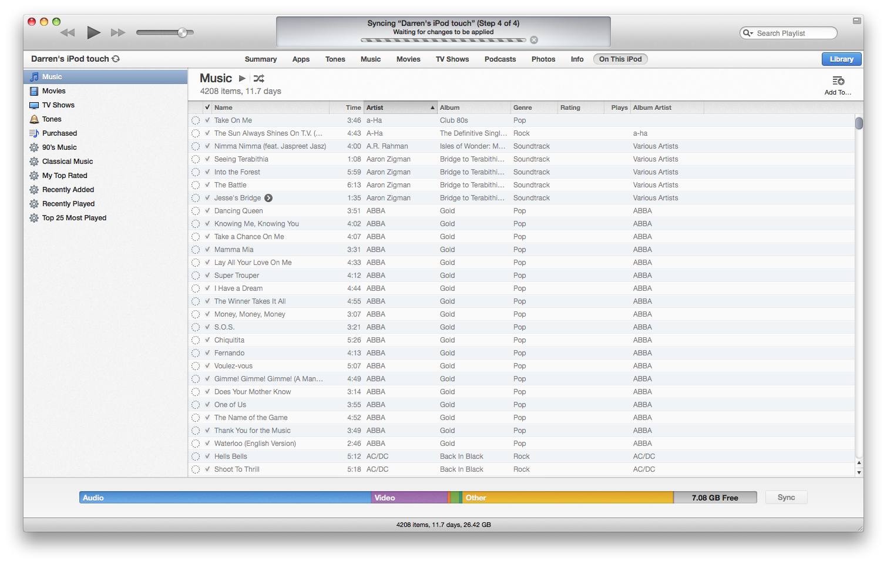This screenshot has height=564, width=887.
Task: Open the Apps tab
Action: pyautogui.click(x=301, y=59)
